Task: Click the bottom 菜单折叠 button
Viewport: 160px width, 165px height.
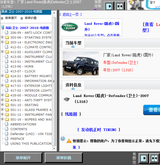Action: coord(64,158)
